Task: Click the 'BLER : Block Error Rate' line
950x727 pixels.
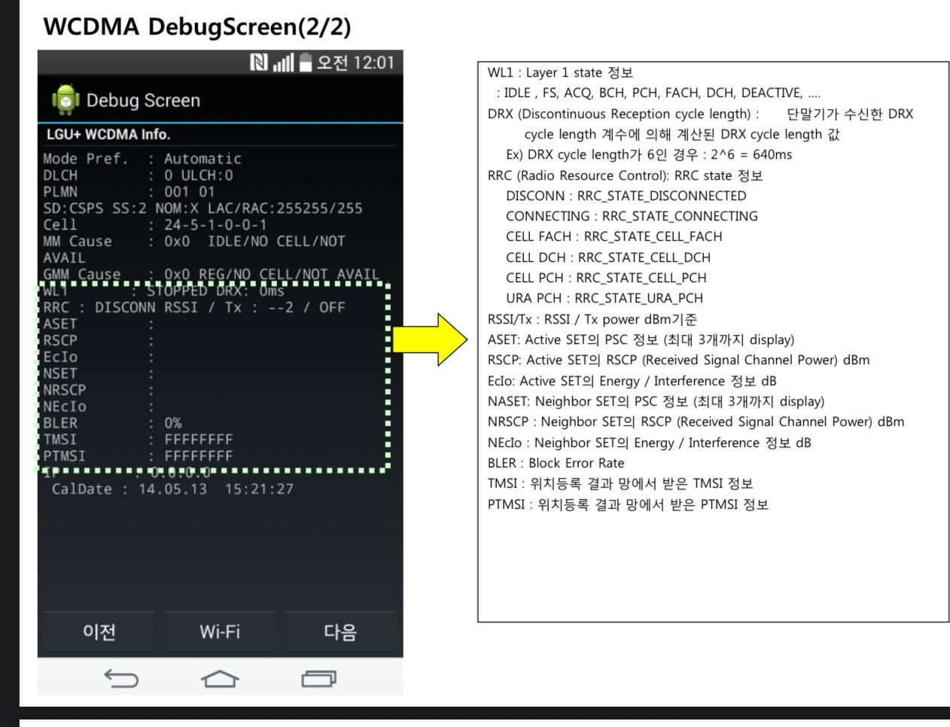Action: pos(556,463)
